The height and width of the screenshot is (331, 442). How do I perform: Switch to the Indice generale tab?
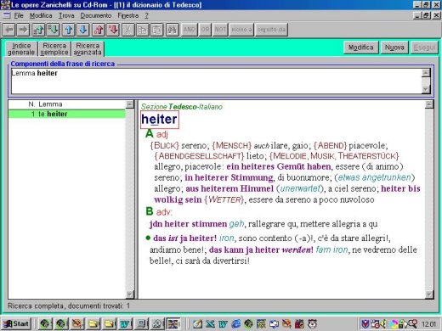pos(21,49)
